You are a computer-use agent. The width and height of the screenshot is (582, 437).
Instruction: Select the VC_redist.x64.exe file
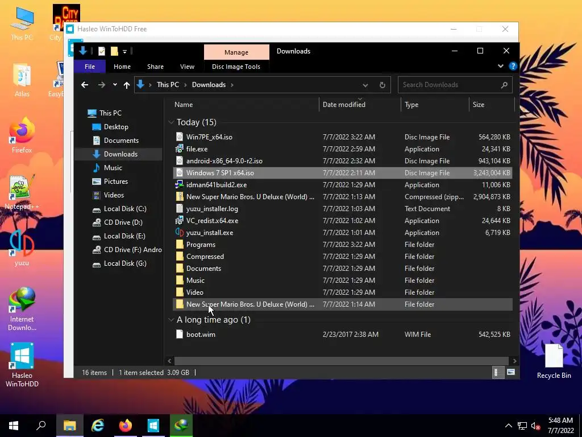[x=343, y=221]
